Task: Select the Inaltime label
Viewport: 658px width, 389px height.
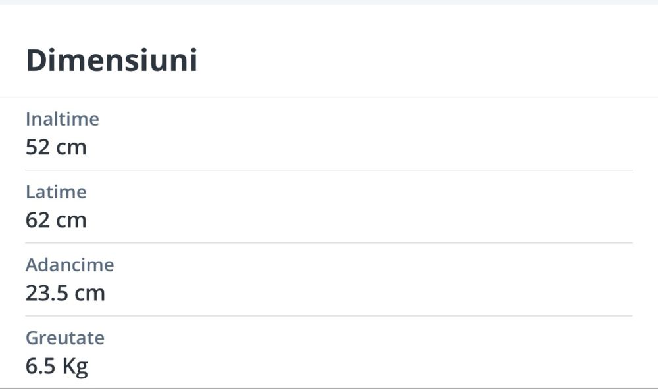Action: (63, 119)
